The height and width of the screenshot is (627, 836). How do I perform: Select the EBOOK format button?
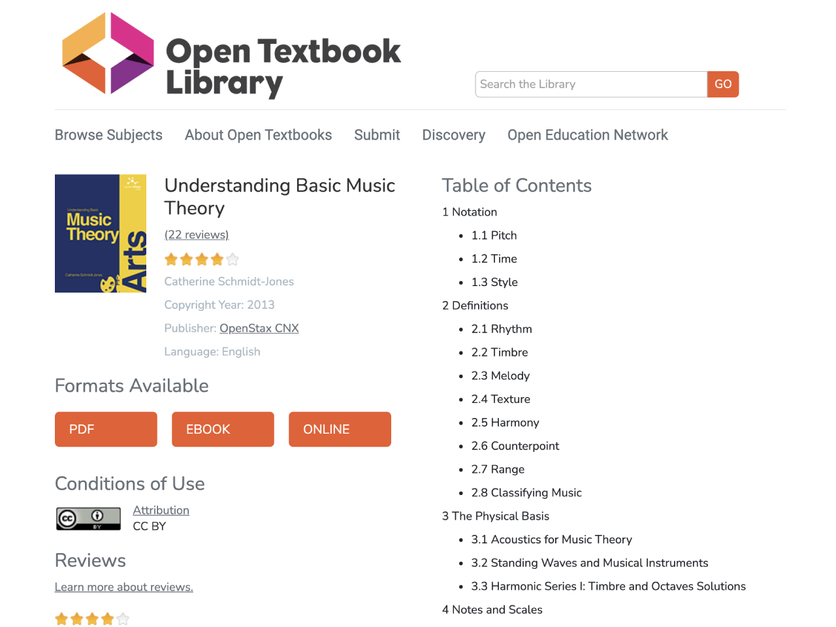point(223,429)
